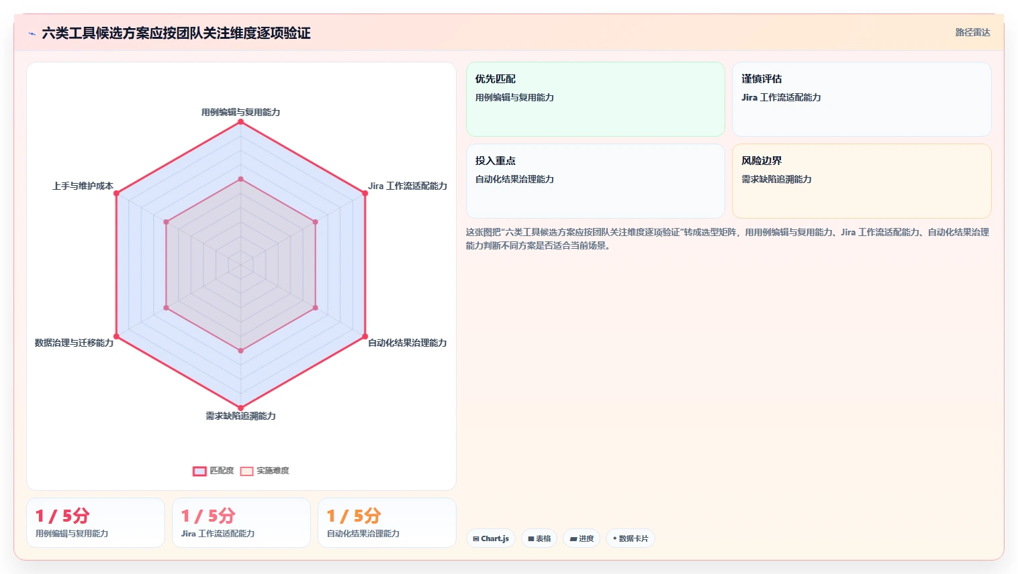Click outer 匹配度 point on 需求缺陷追溯能力 axis
The image size is (1018, 574).
pos(240,408)
